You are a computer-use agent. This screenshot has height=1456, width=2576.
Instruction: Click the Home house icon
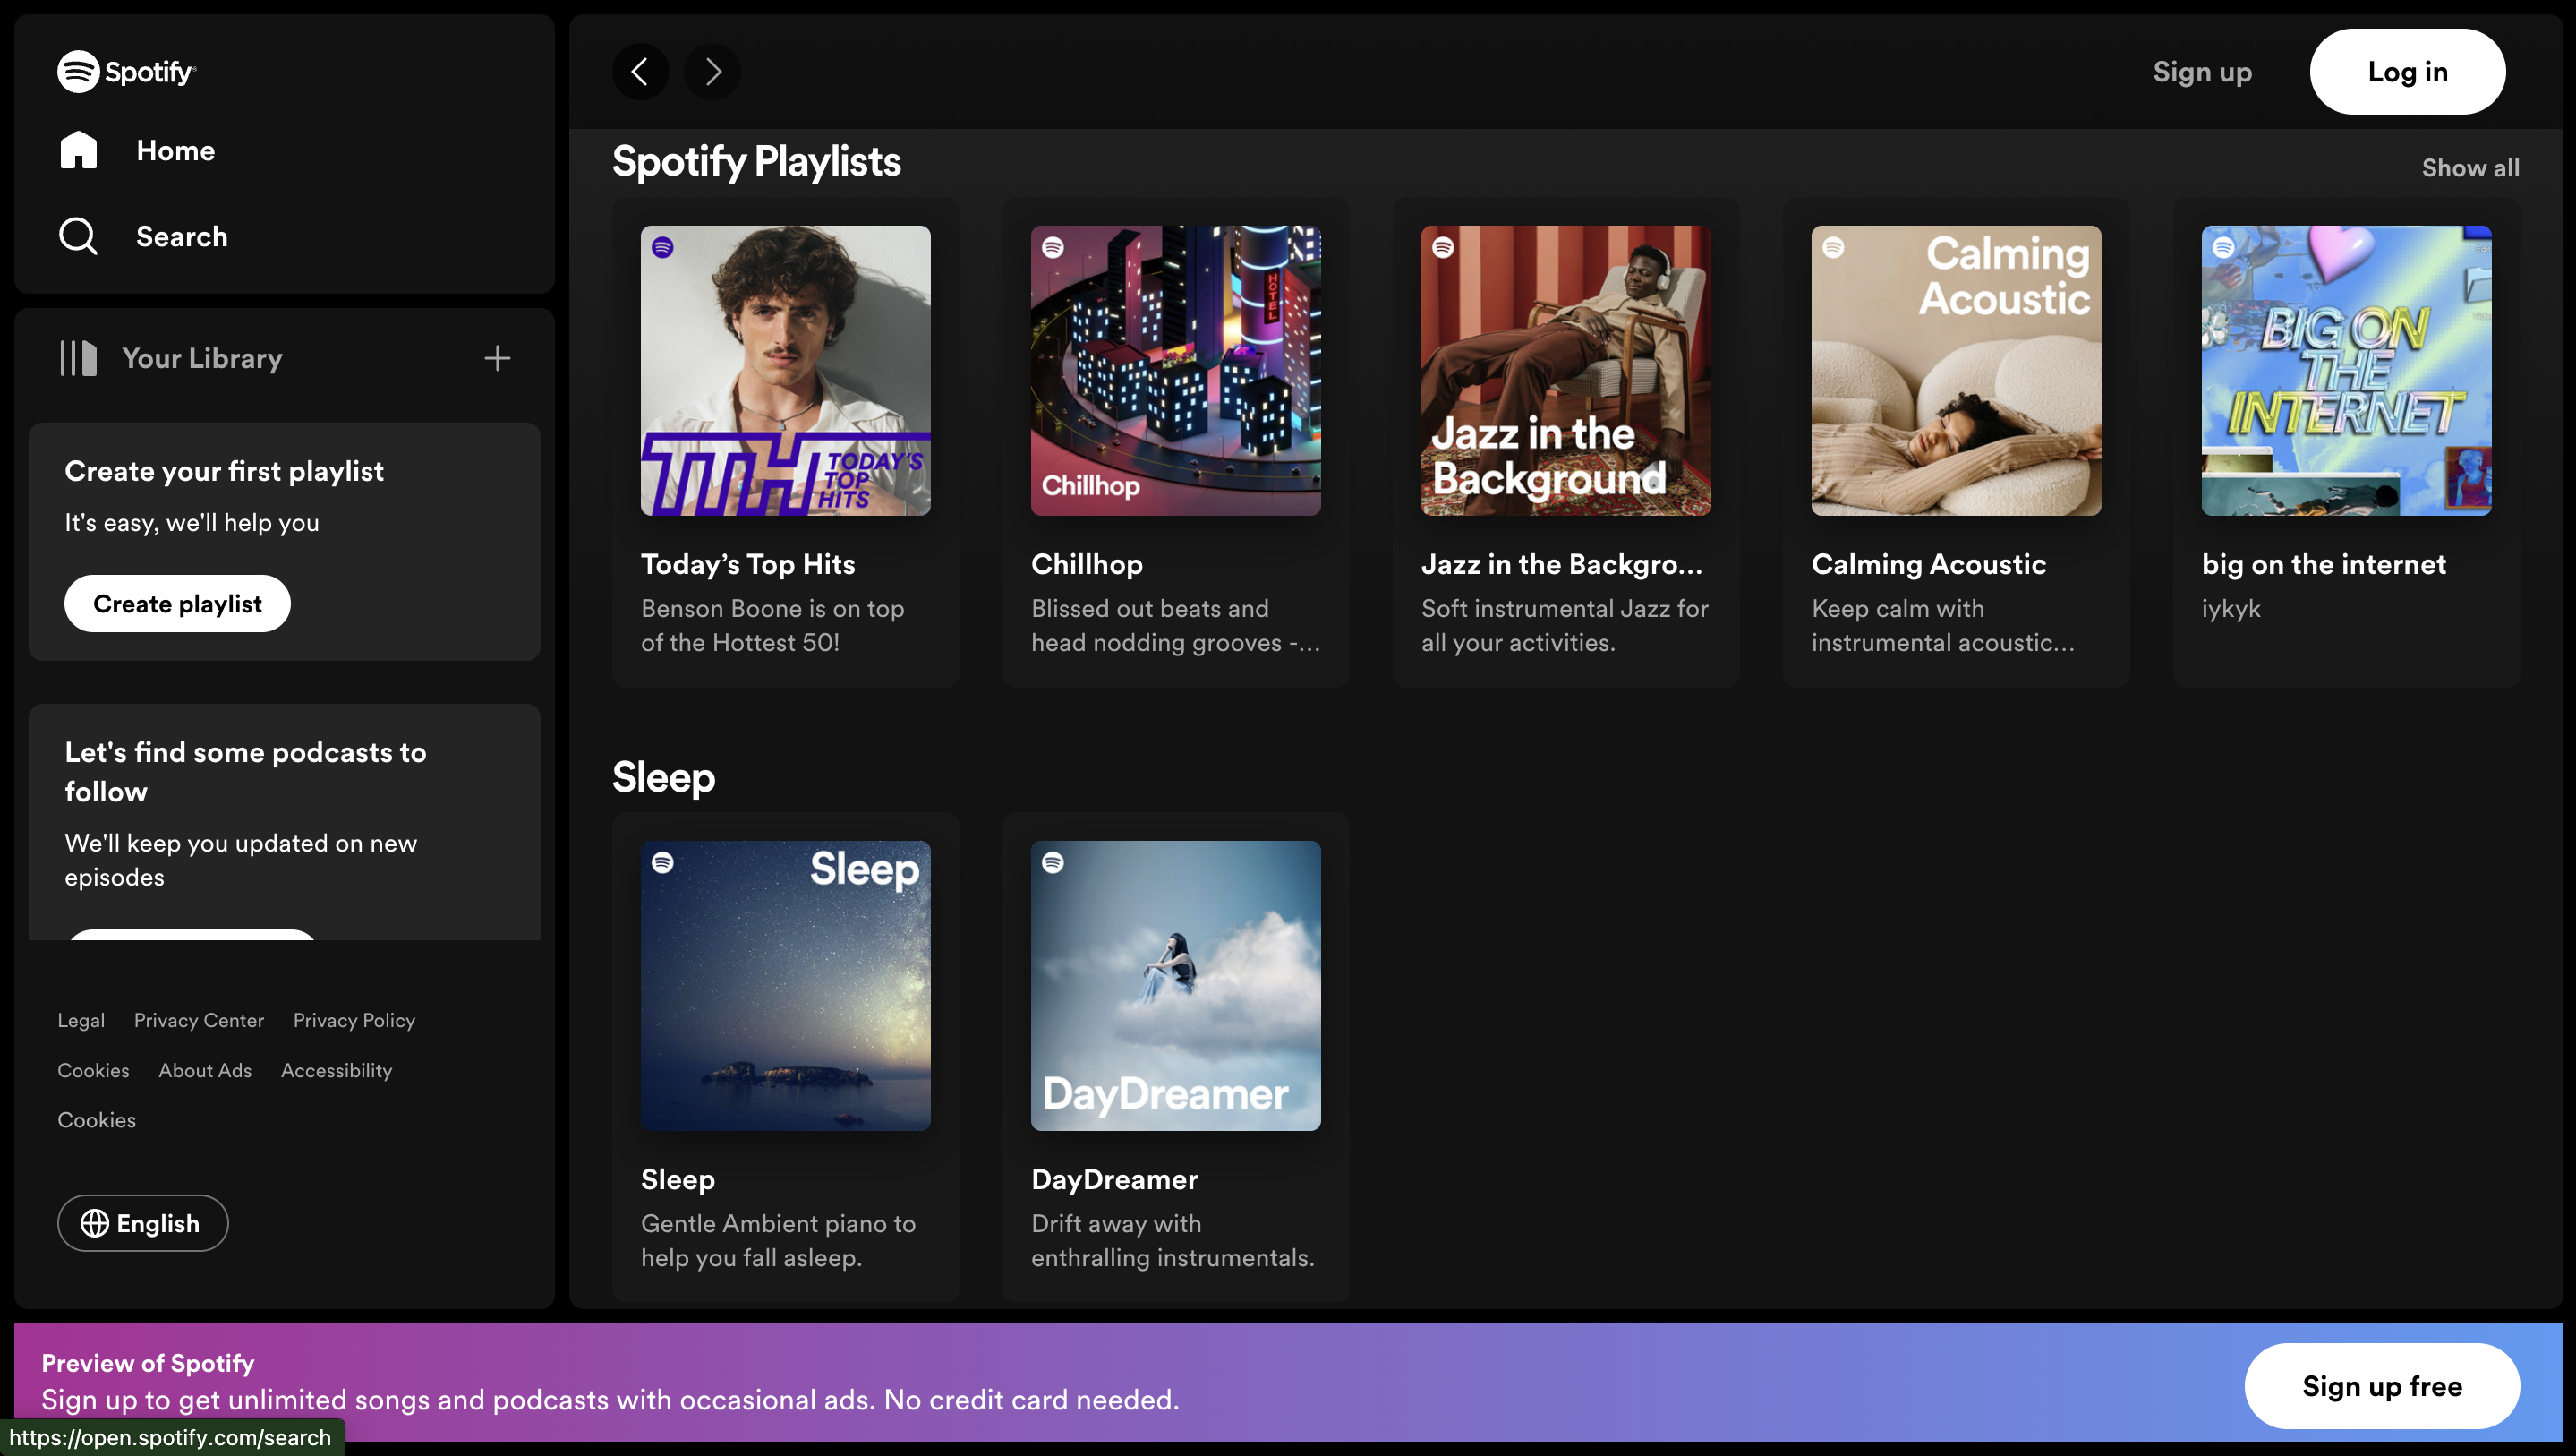point(78,150)
